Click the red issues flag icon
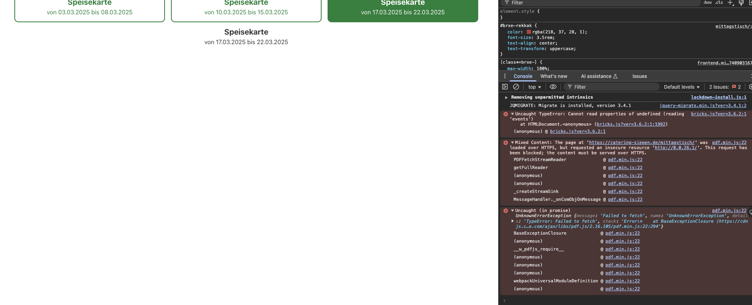Screen dimensions: 752x305 (734, 87)
